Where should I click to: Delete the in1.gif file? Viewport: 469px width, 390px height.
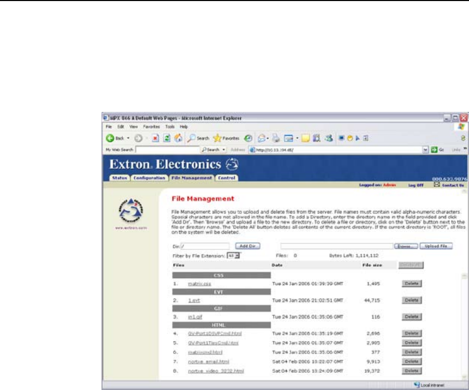(x=412, y=317)
